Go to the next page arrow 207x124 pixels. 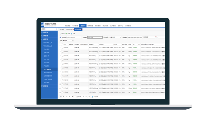click(x=83, y=97)
